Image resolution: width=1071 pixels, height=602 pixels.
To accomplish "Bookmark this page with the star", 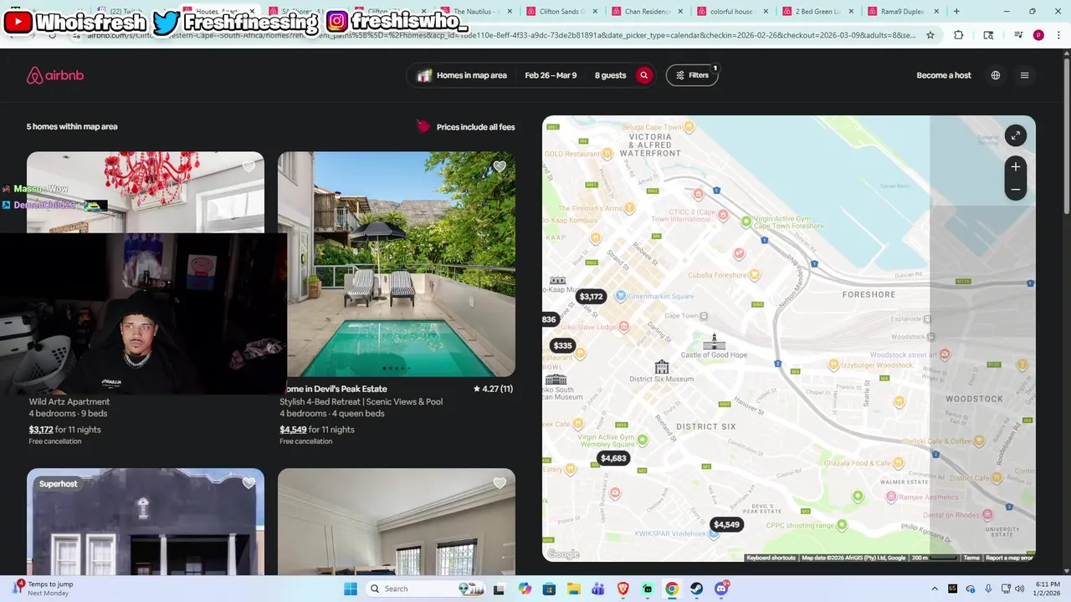I will pyautogui.click(x=930, y=35).
